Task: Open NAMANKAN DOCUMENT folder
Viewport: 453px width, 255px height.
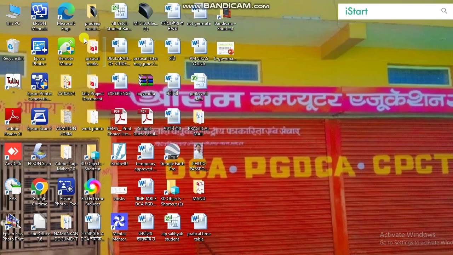Action: 66,228
